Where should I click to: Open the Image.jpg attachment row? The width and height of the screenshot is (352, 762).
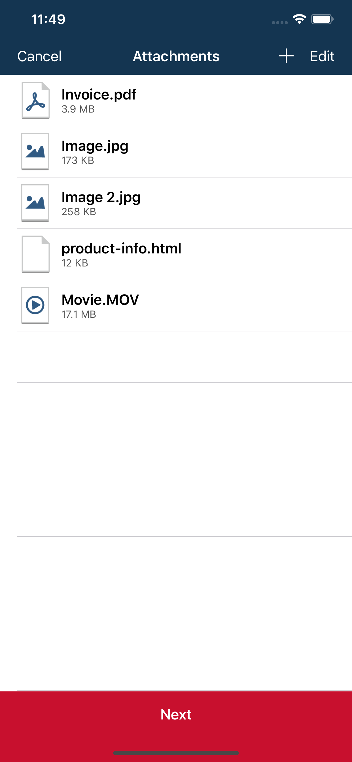pyautogui.click(x=176, y=152)
